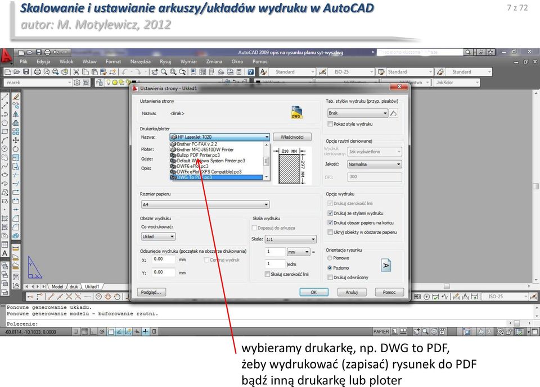Viewport: 540px width, 387px height.
Task: Open the Plik menu
Action: [24, 62]
